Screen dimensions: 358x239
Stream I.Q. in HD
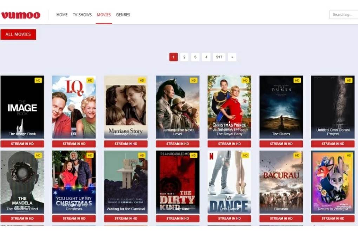pyautogui.click(x=74, y=144)
